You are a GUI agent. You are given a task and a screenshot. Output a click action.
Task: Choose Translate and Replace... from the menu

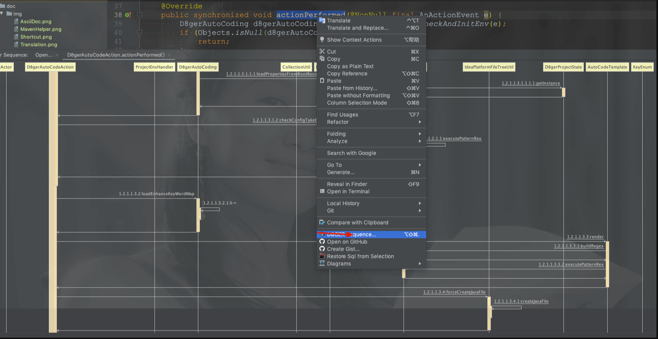pyautogui.click(x=371, y=28)
